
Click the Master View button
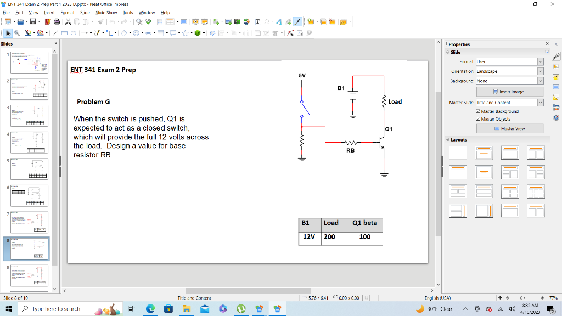pos(510,128)
